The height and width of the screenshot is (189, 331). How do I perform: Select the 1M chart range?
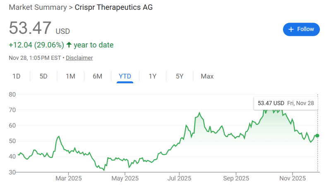(x=70, y=76)
